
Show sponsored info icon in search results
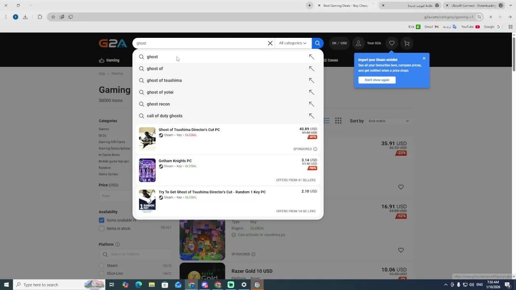coord(315,149)
